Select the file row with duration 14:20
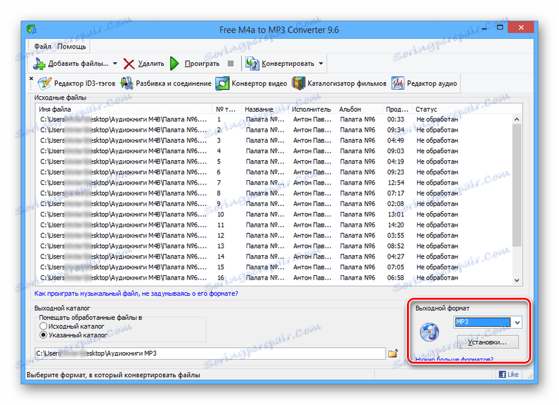 pyautogui.click(x=274, y=225)
